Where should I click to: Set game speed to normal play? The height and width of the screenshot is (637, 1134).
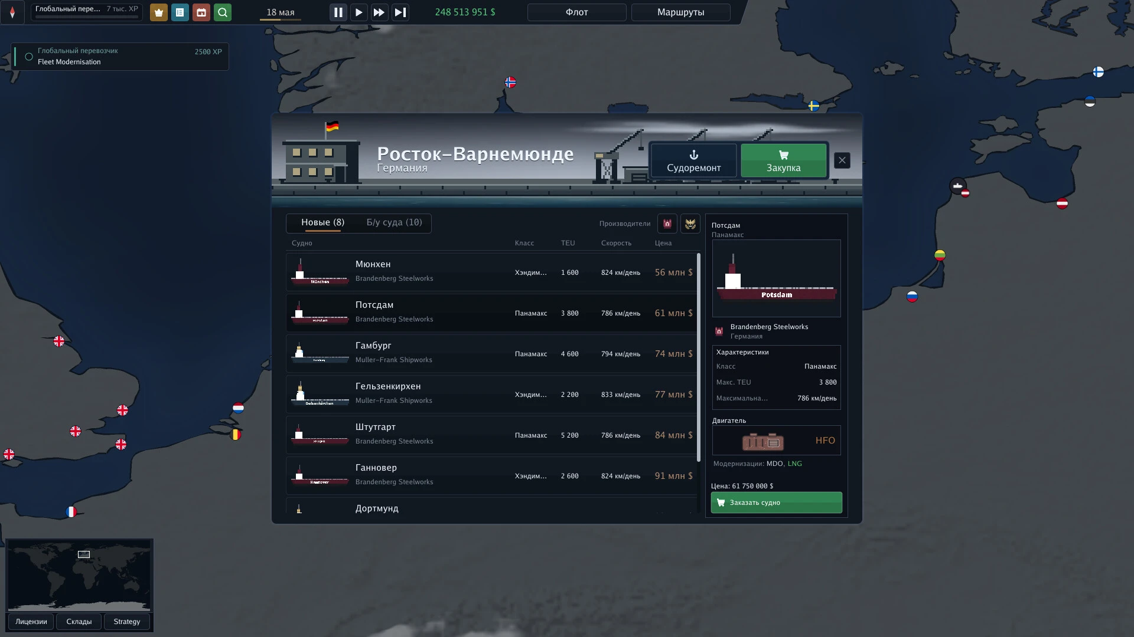point(359,12)
